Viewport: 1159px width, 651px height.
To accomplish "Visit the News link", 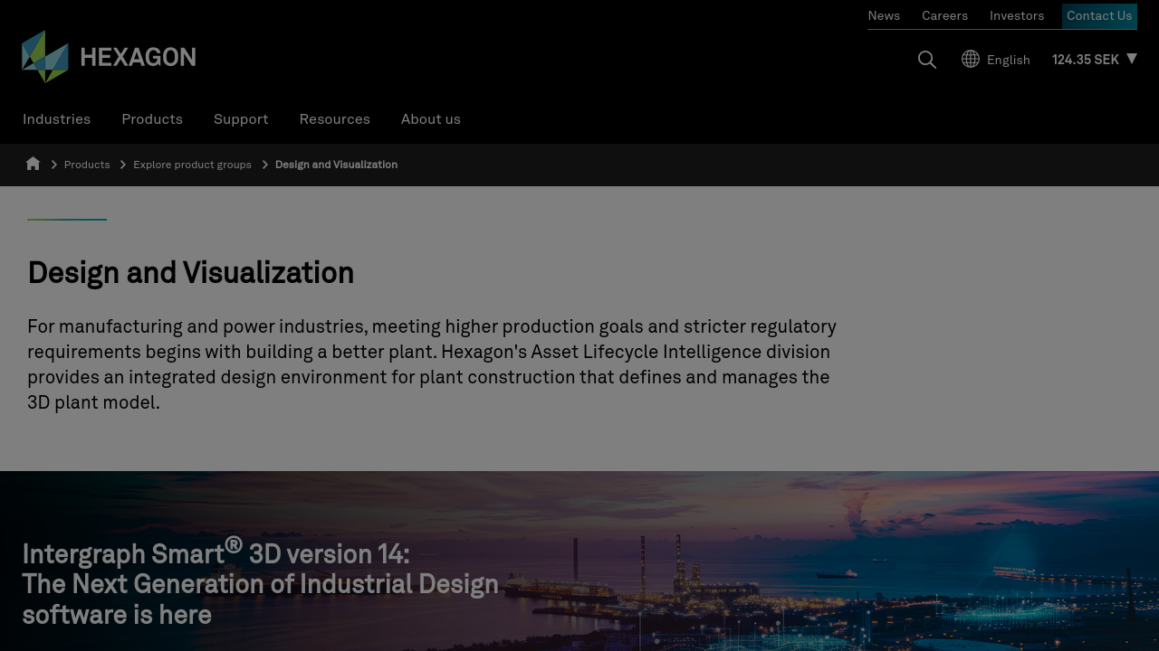I will [884, 16].
